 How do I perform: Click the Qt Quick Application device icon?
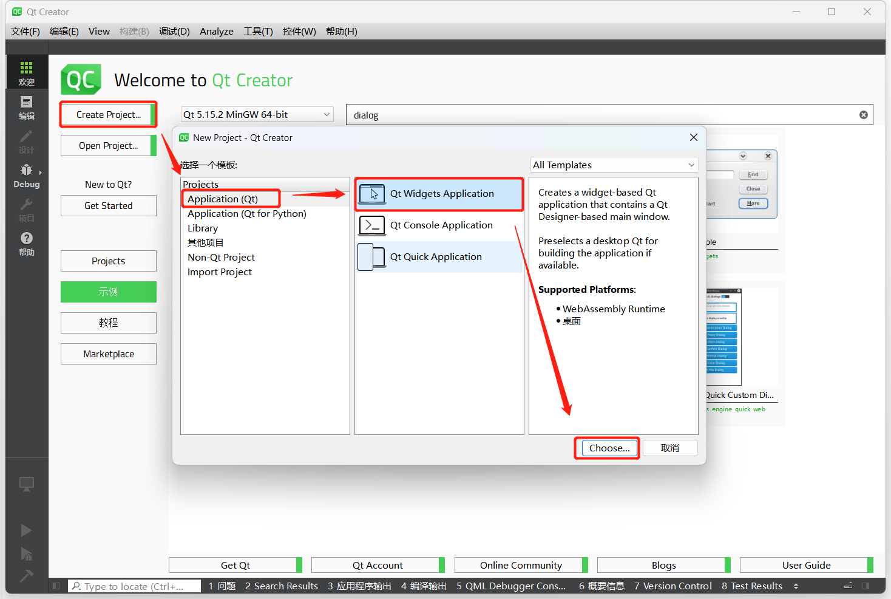coord(371,257)
